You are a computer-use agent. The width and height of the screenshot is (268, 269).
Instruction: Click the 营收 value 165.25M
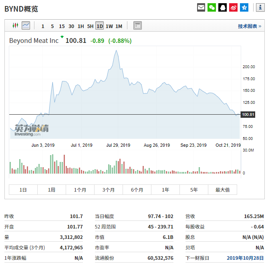pos(254,216)
